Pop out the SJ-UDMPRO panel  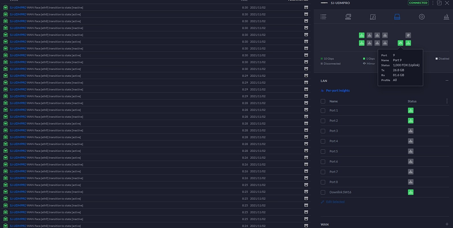tap(439, 3)
